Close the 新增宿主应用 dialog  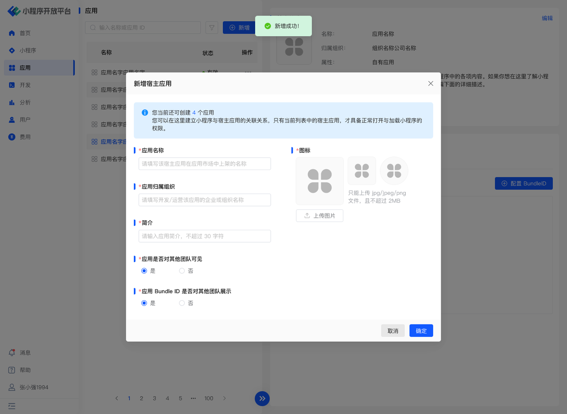(x=431, y=83)
